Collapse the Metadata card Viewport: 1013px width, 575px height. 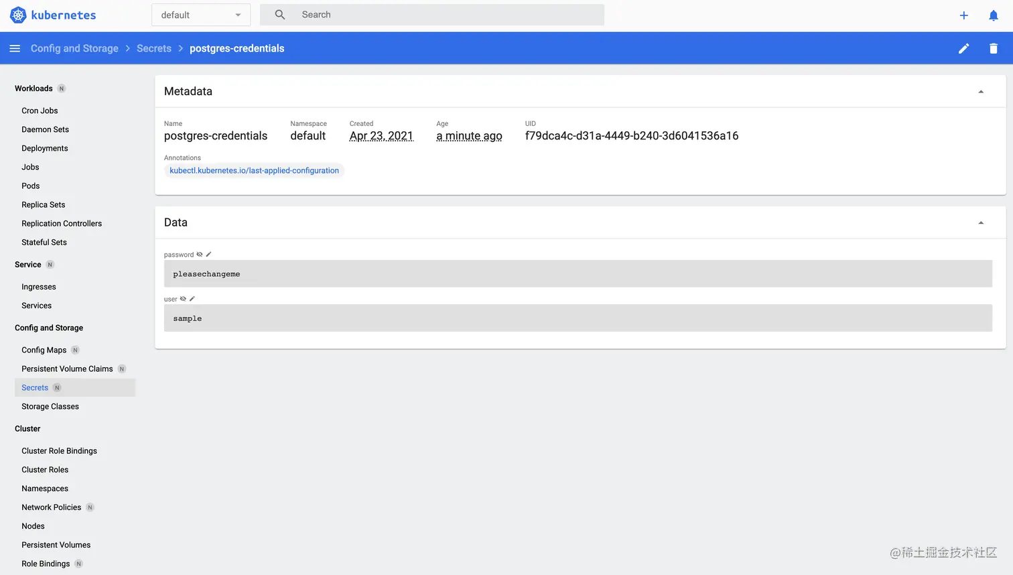(x=981, y=92)
